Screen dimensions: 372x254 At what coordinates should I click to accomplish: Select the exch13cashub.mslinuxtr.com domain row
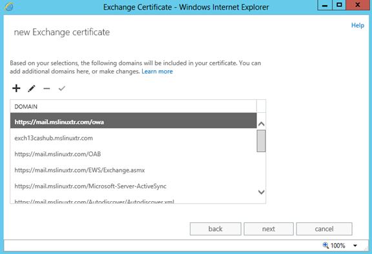point(133,138)
